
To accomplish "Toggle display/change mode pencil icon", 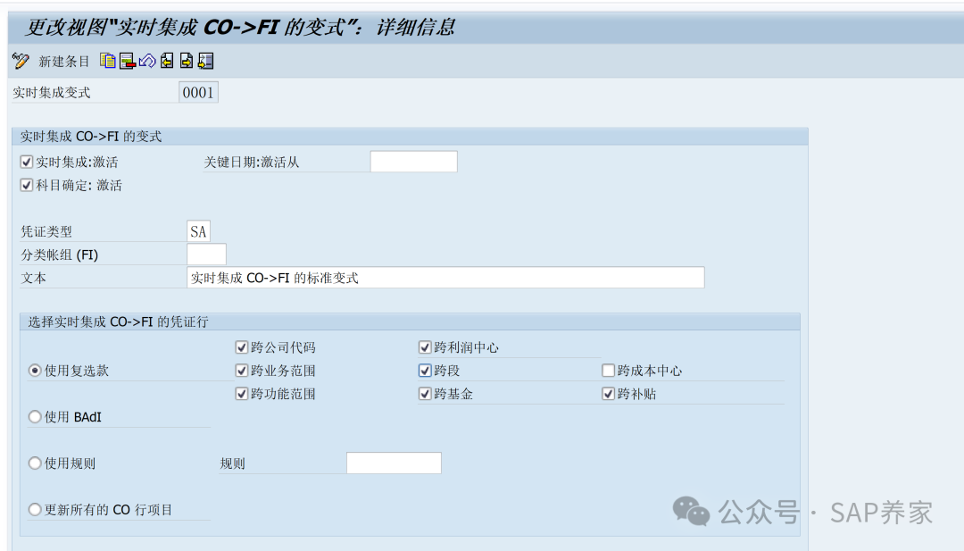I will click(x=21, y=61).
